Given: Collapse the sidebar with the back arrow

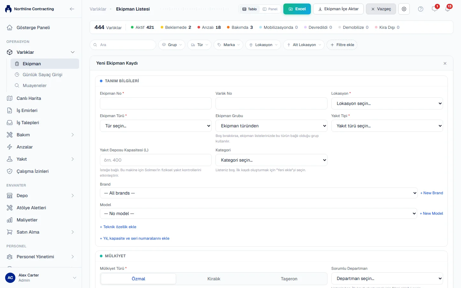Looking at the screenshot, I should (x=72, y=9).
